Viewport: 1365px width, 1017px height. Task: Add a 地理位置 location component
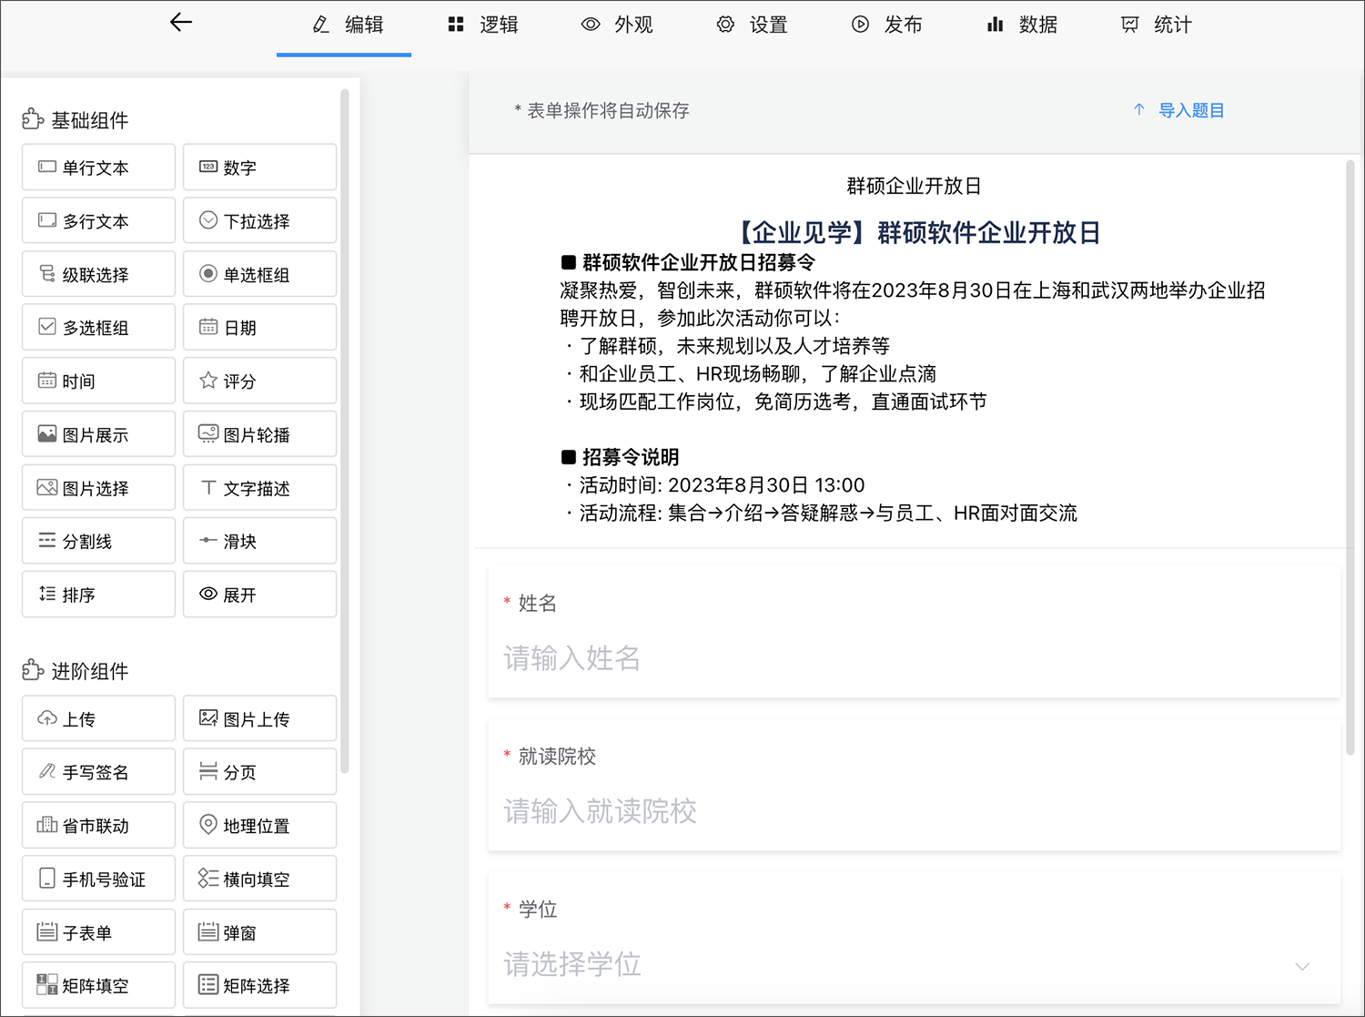pos(259,825)
